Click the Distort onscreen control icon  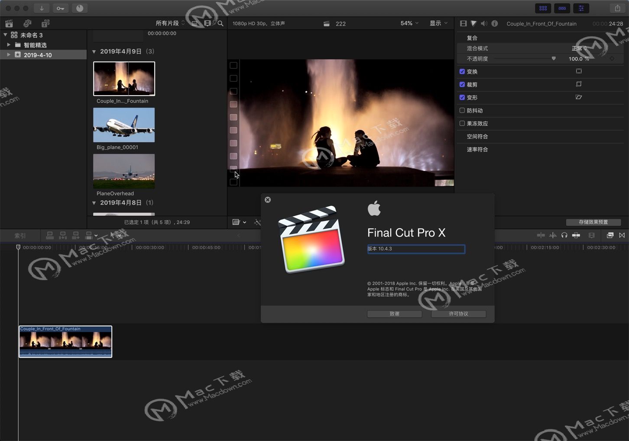coord(579,97)
